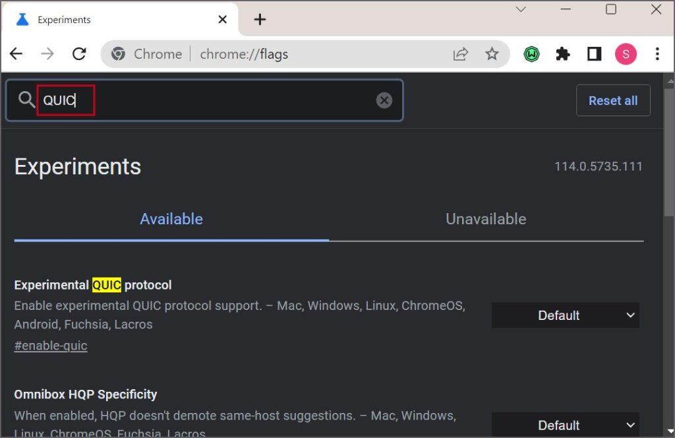Bookmark this page with the star

492,54
